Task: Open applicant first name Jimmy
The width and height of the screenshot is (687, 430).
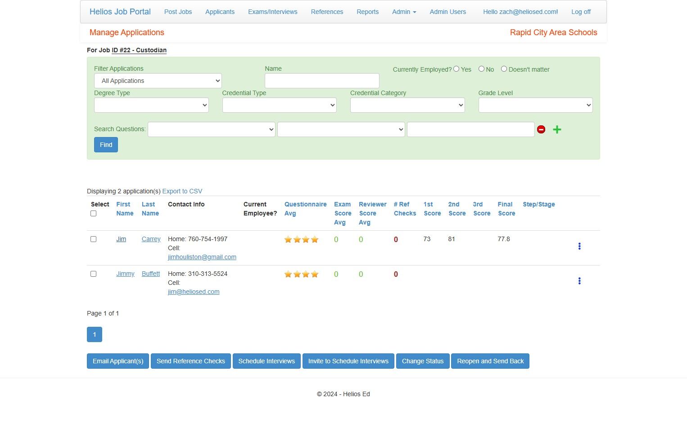Action: click(125, 274)
